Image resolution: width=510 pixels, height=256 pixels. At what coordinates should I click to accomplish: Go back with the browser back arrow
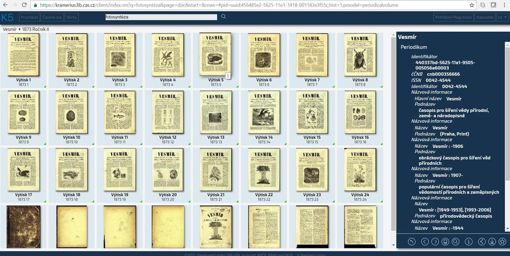(x=5, y=5)
